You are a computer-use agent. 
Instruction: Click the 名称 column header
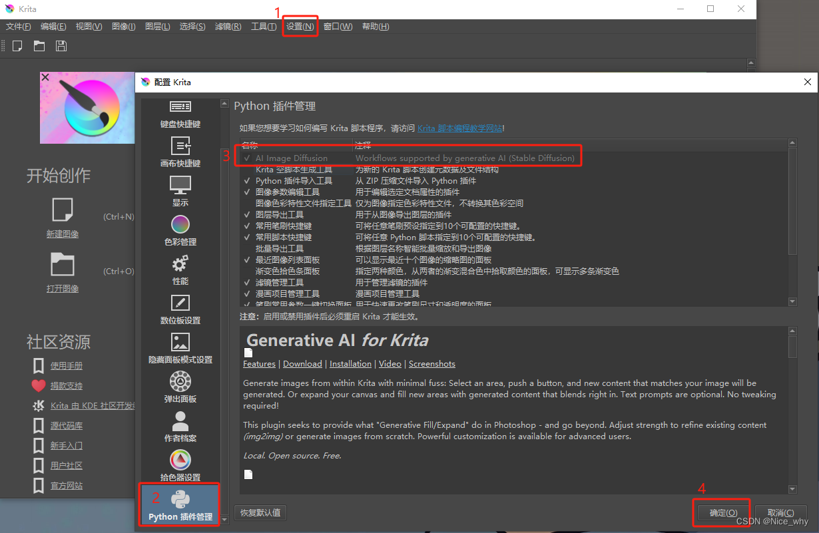[x=296, y=144]
